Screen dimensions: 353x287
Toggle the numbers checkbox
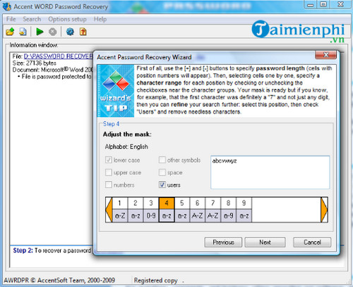(109, 185)
